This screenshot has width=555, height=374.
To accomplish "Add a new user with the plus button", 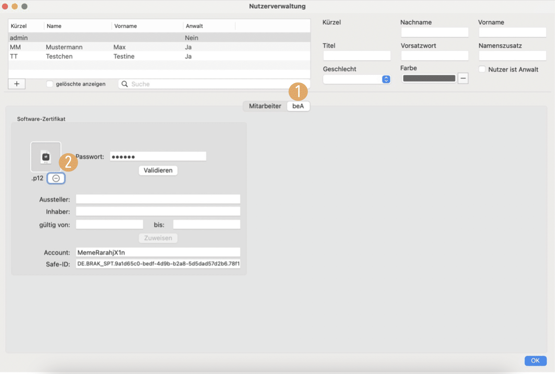I will point(17,84).
